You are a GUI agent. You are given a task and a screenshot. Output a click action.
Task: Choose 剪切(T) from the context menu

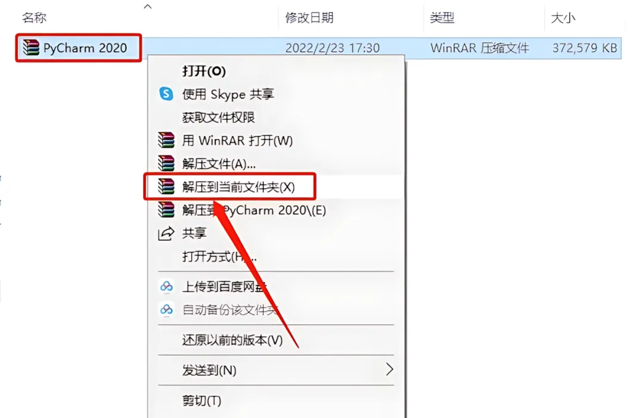pyautogui.click(x=202, y=400)
